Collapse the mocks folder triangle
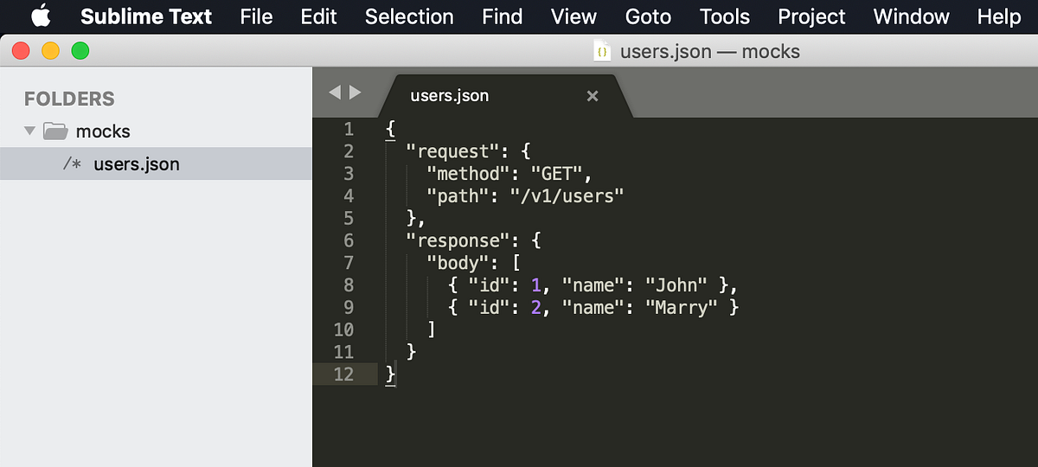Screen dimensions: 1038x467 (30, 131)
